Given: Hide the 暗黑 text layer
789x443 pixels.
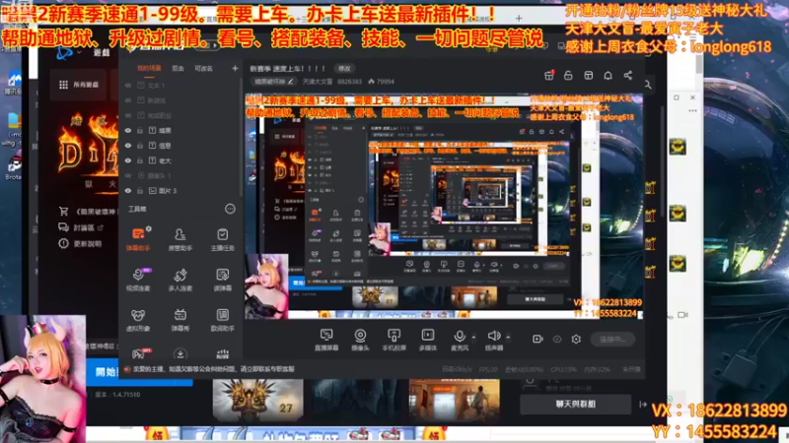Looking at the screenshot, I should tap(128, 131).
